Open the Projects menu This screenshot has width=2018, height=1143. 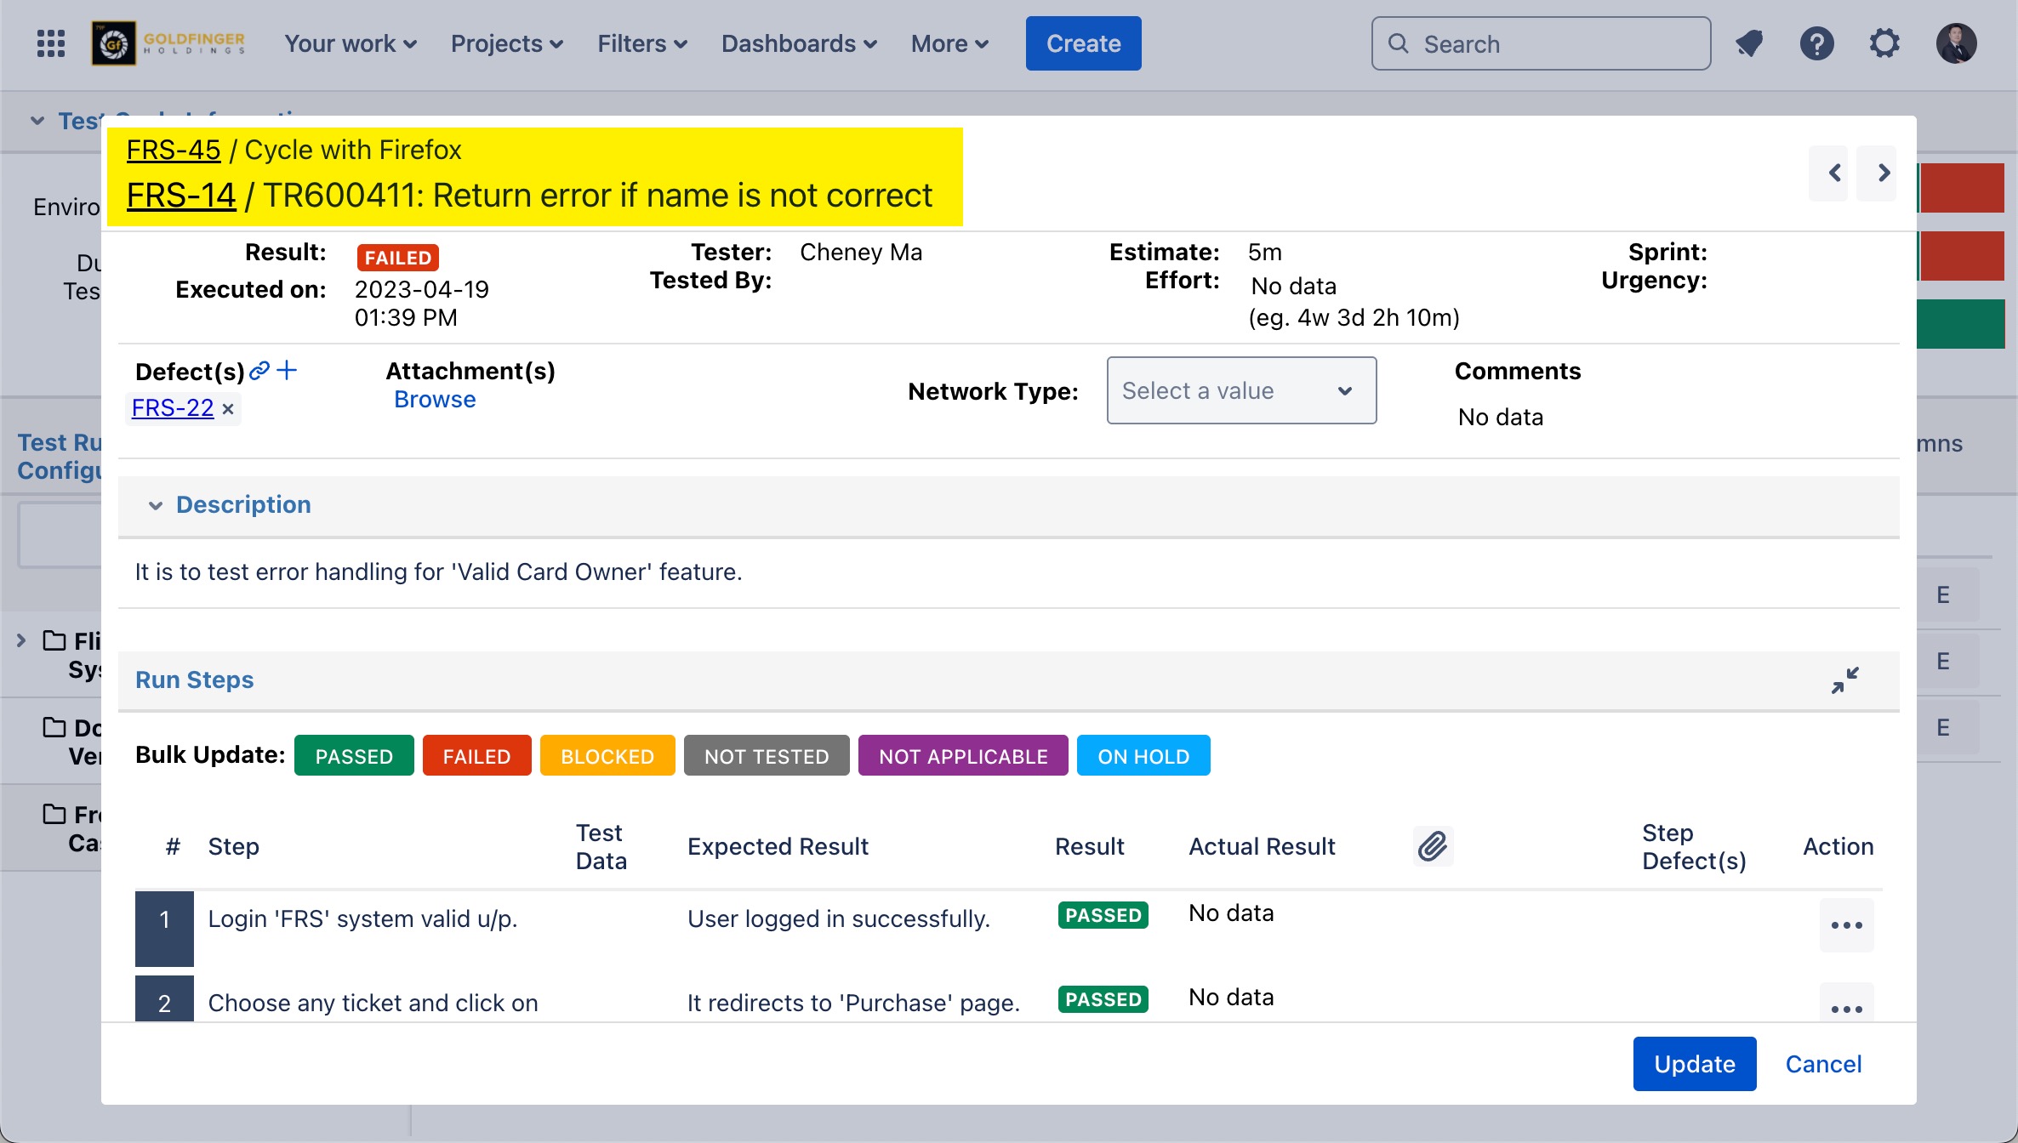pos(507,43)
